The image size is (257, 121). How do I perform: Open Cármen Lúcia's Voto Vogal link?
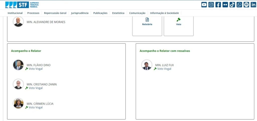click(x=36, y=107)
